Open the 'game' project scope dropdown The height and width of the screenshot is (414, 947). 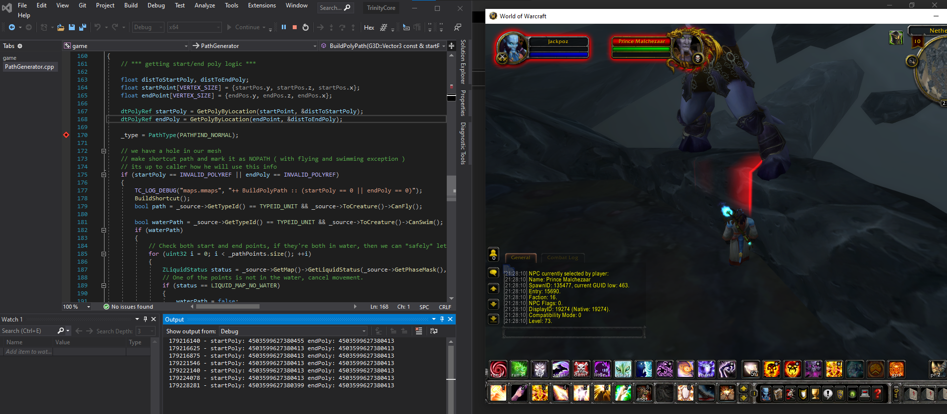pyautogui.click(x=126, y=46)
